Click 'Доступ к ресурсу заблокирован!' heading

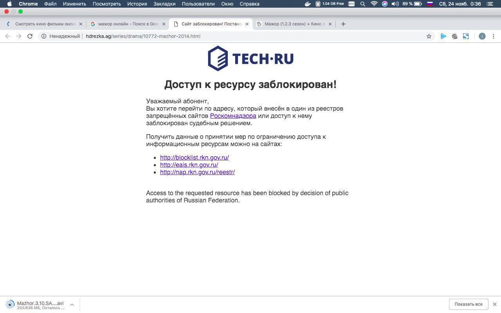[250, 85]
